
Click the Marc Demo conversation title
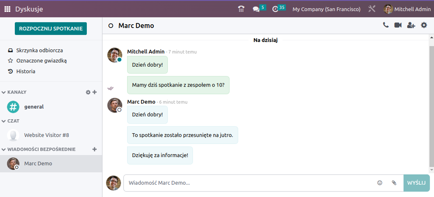coord(136,26)
